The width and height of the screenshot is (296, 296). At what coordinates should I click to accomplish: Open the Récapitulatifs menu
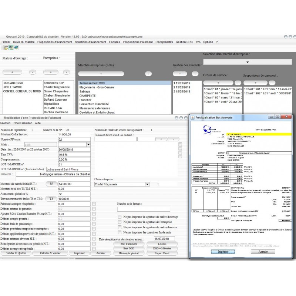[x=164, y=42]
